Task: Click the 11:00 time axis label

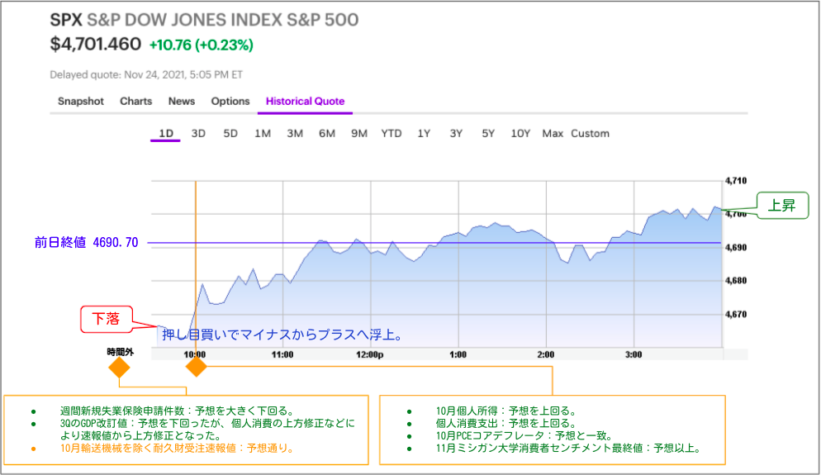Action: tap(282, 354)
